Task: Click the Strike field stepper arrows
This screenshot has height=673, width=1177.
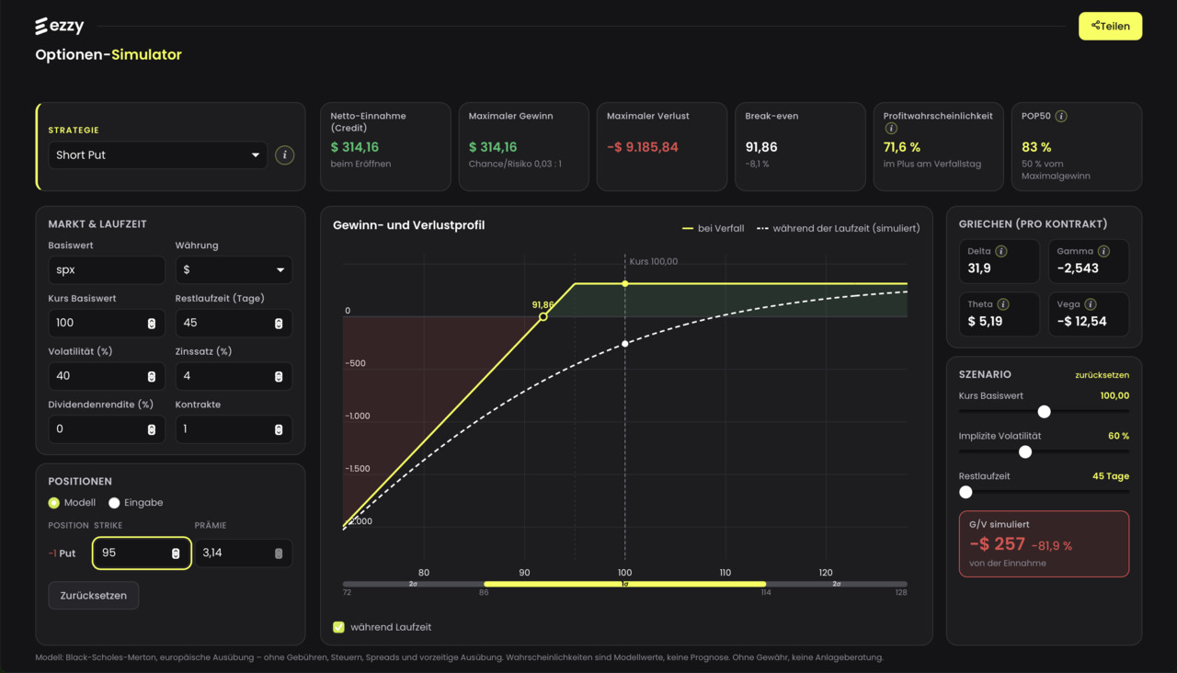Action: click(176, 553)
